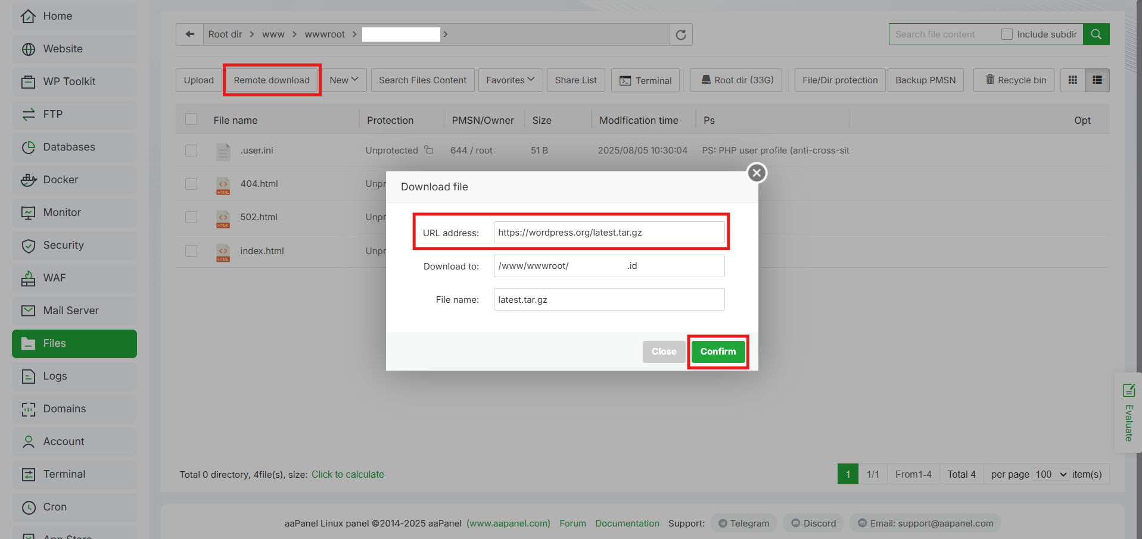Select all files with header checkbox
1142x539 pixels.
pyautogui.click(x=191, y=119)
